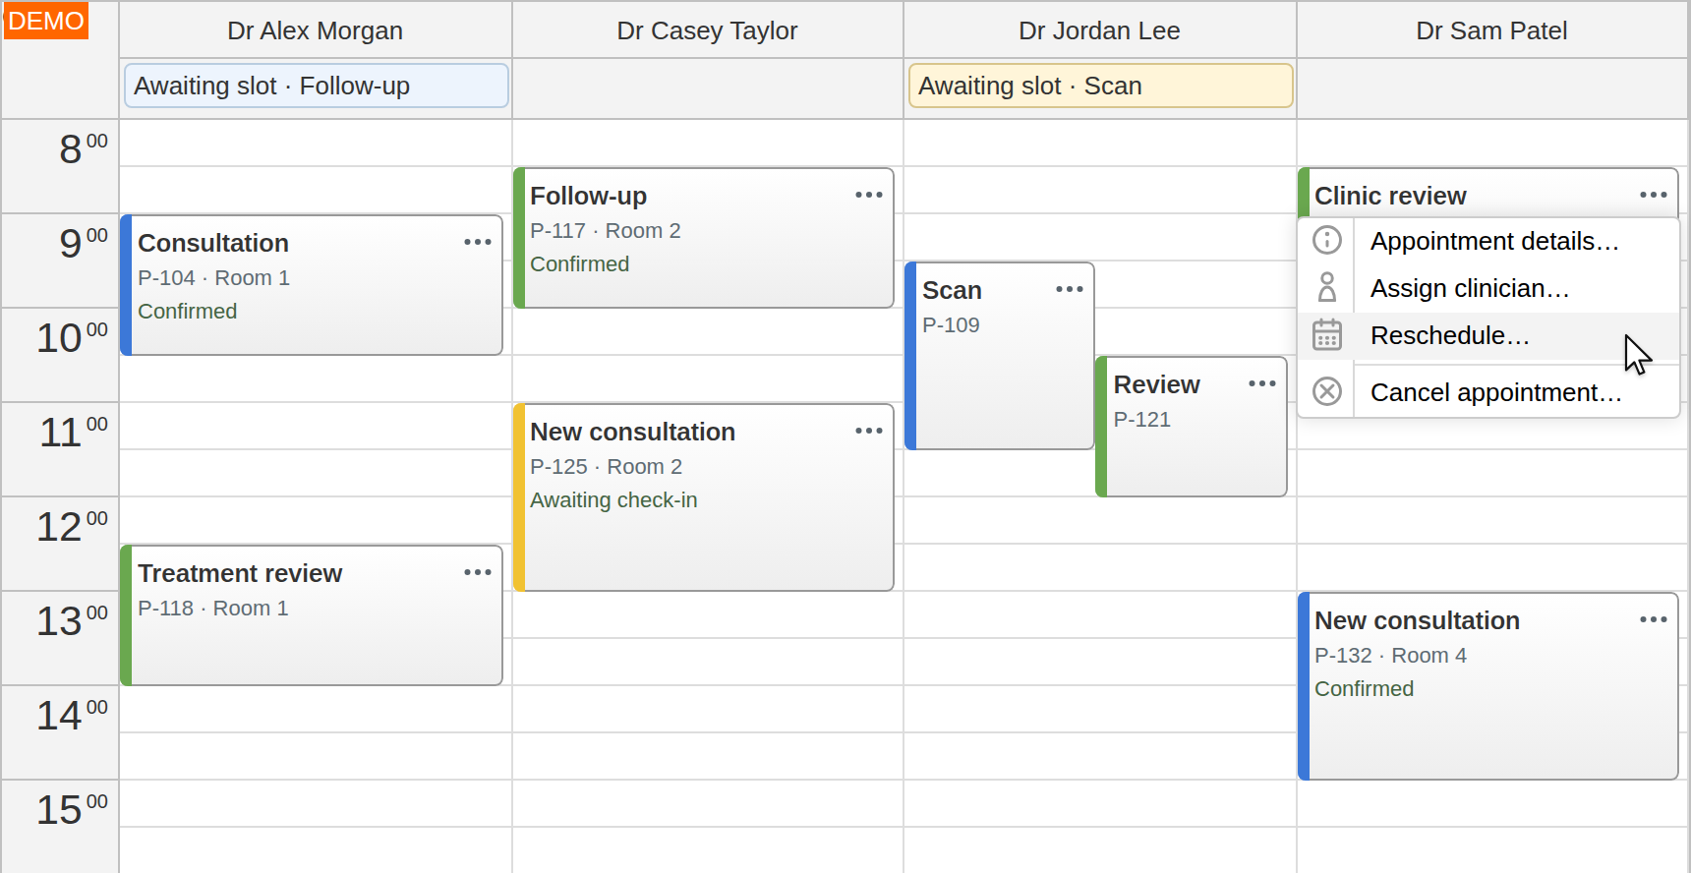This screenshot has width=1691, height=873.
Task: Click the 11:00 time label
Action: coord(74,432)
